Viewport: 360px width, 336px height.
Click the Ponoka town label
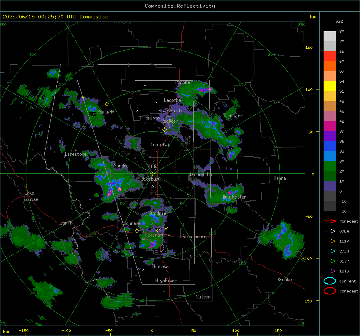(x=182, y=82)
